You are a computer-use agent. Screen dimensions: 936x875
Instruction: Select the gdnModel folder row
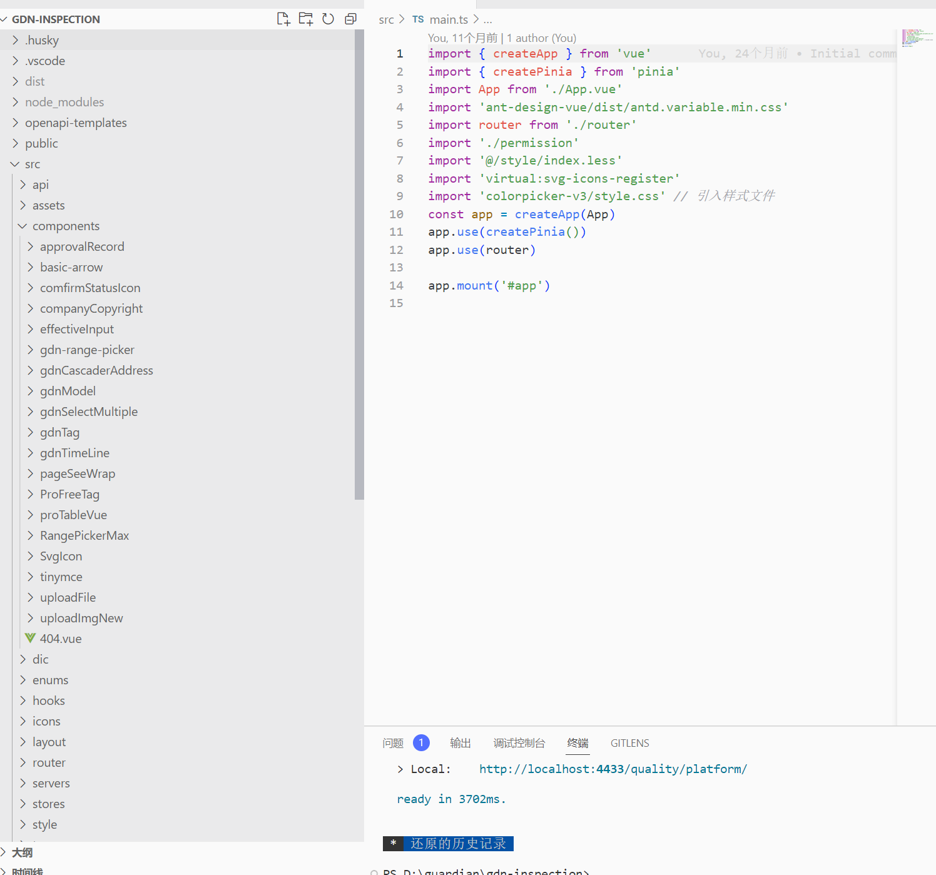point(177,391)
